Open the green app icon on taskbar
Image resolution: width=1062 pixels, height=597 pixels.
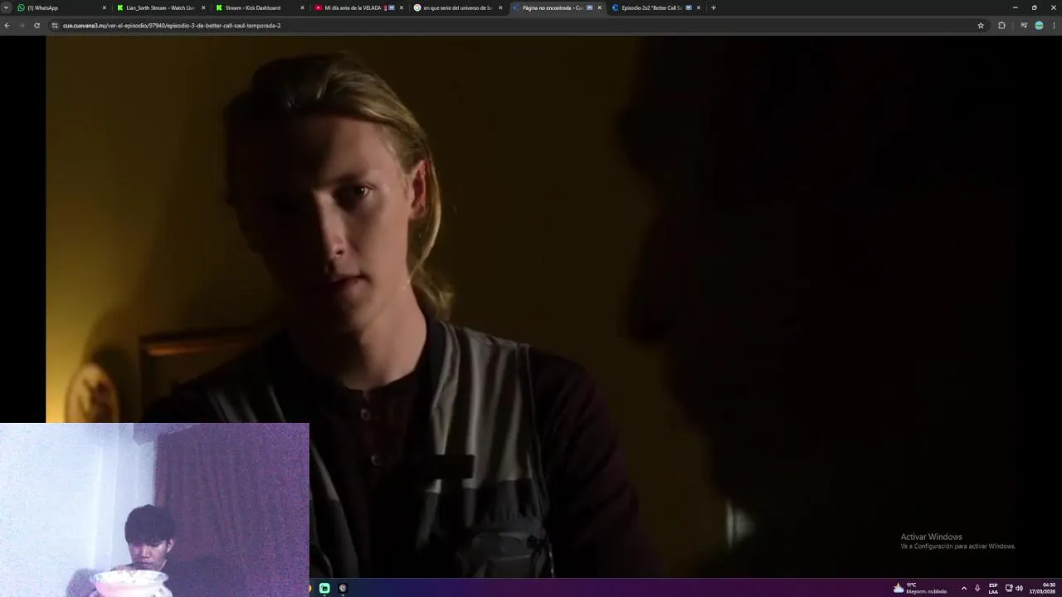click(324, 588)
